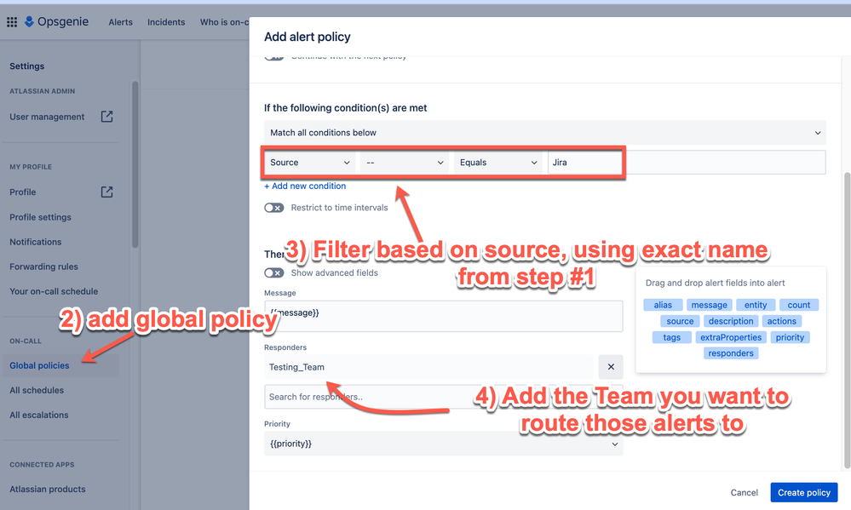Open Match all conditions below dropdown
Image resolution: width=851 pixels, height=510 pixels.
pos(545,132)
